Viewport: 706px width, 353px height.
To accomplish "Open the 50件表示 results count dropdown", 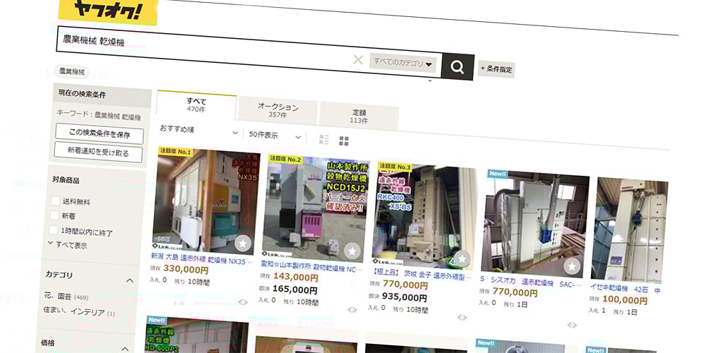I will tap(275, 135).
